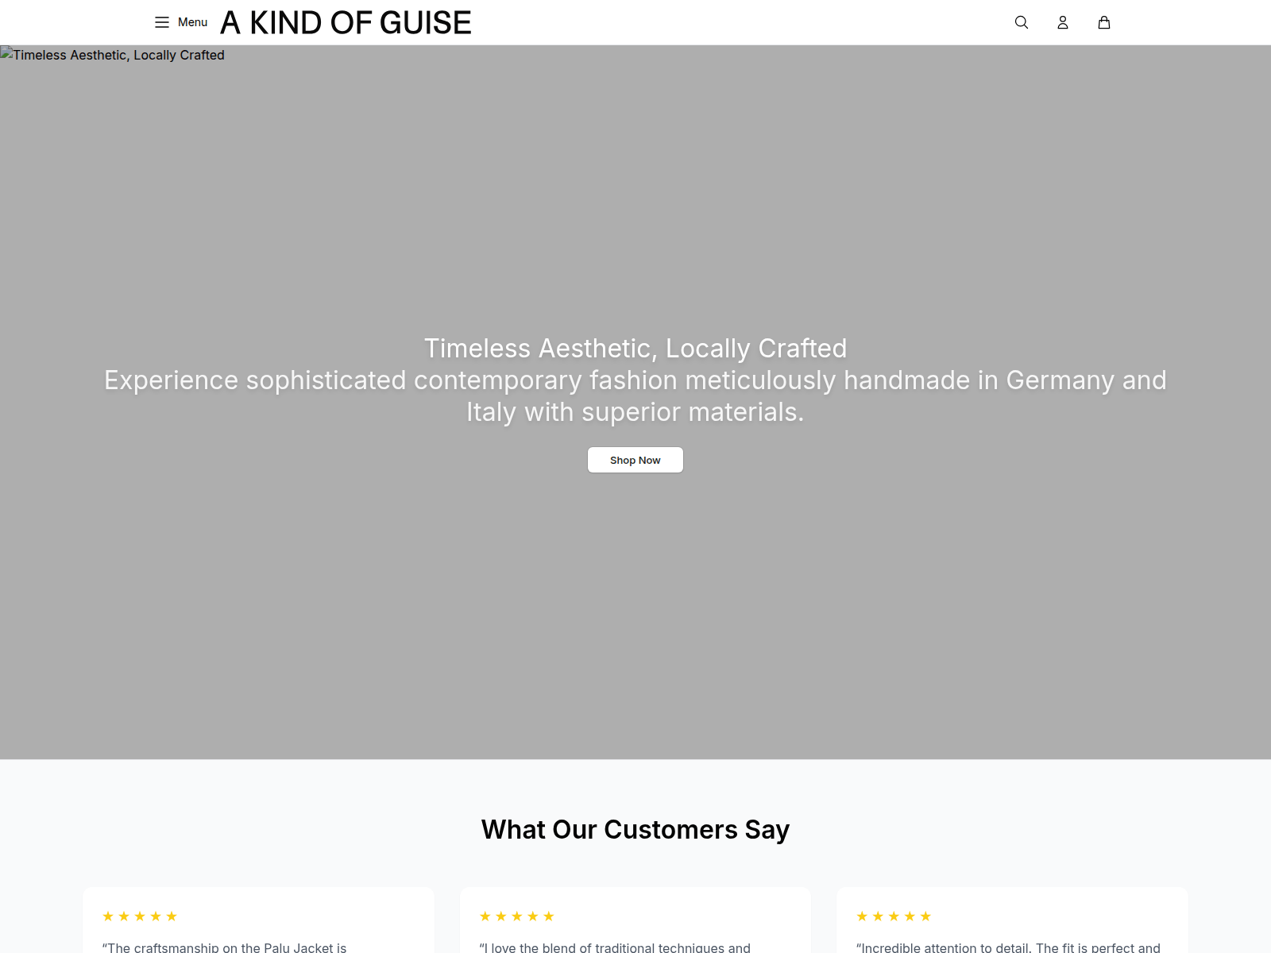Screen dimensions: 1271x953
Task: Click the hero description about Germany and Italy
Action: pyautogui.click(x=635, y=396)
